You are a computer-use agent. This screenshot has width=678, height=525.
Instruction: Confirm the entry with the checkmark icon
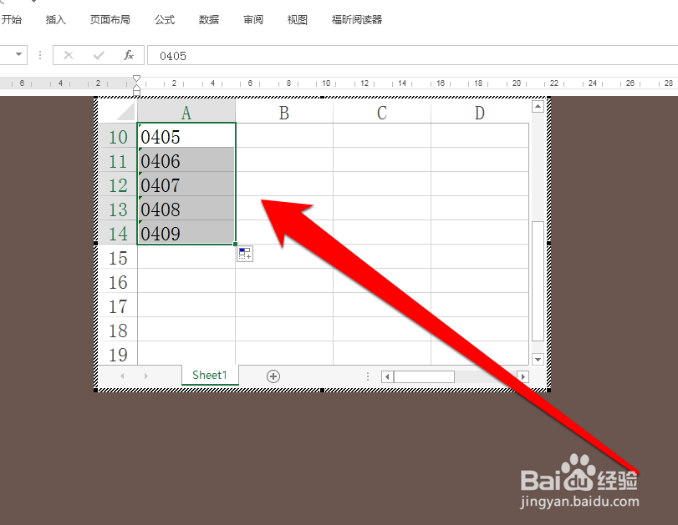99,55
